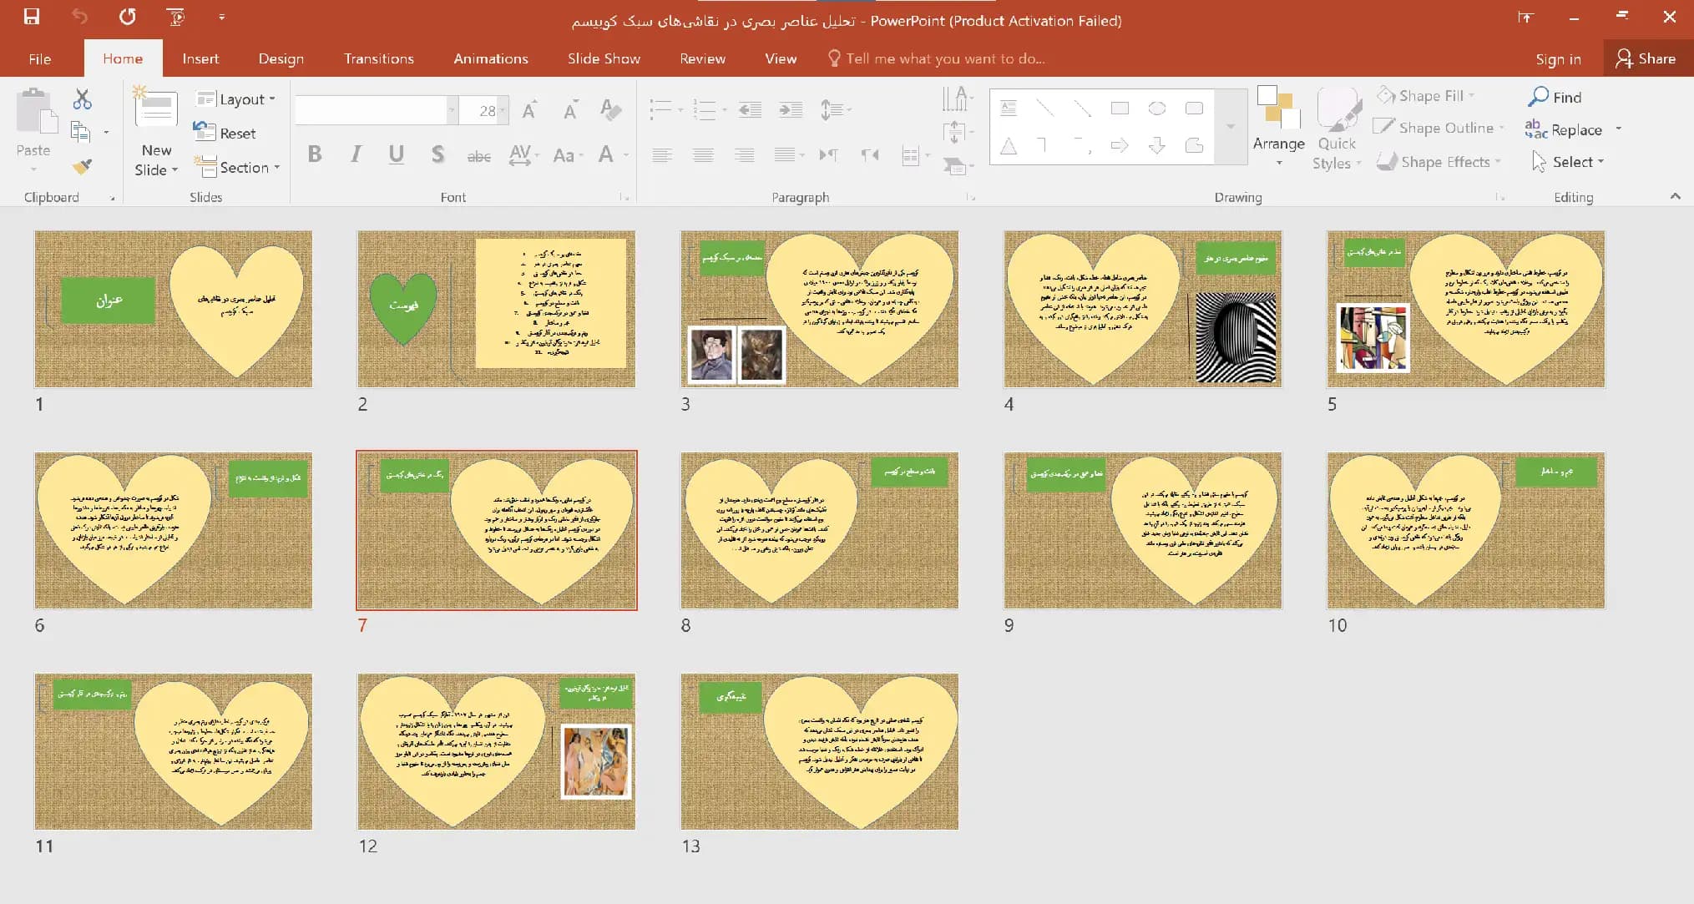Click the Share button
The image size is (1694, 904).
(x=1646, y=58)
